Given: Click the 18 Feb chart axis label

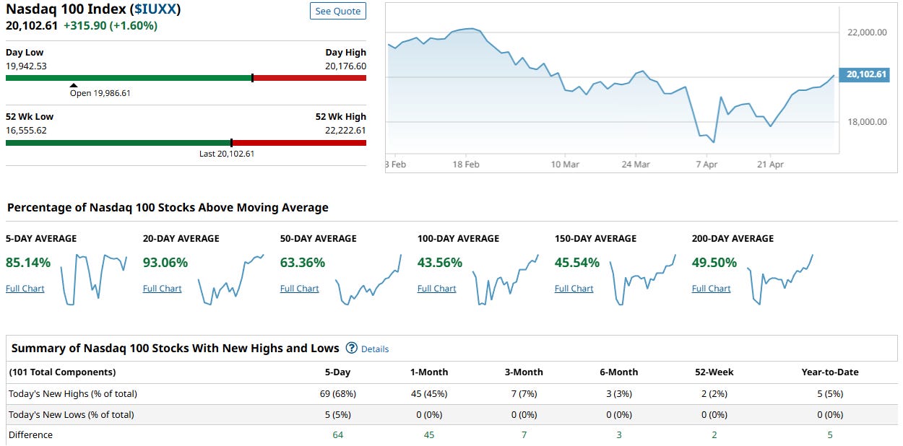Looking at the screenshot, I should [x=466, y=165].
